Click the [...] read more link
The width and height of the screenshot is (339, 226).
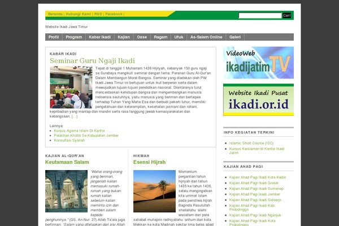75,116
